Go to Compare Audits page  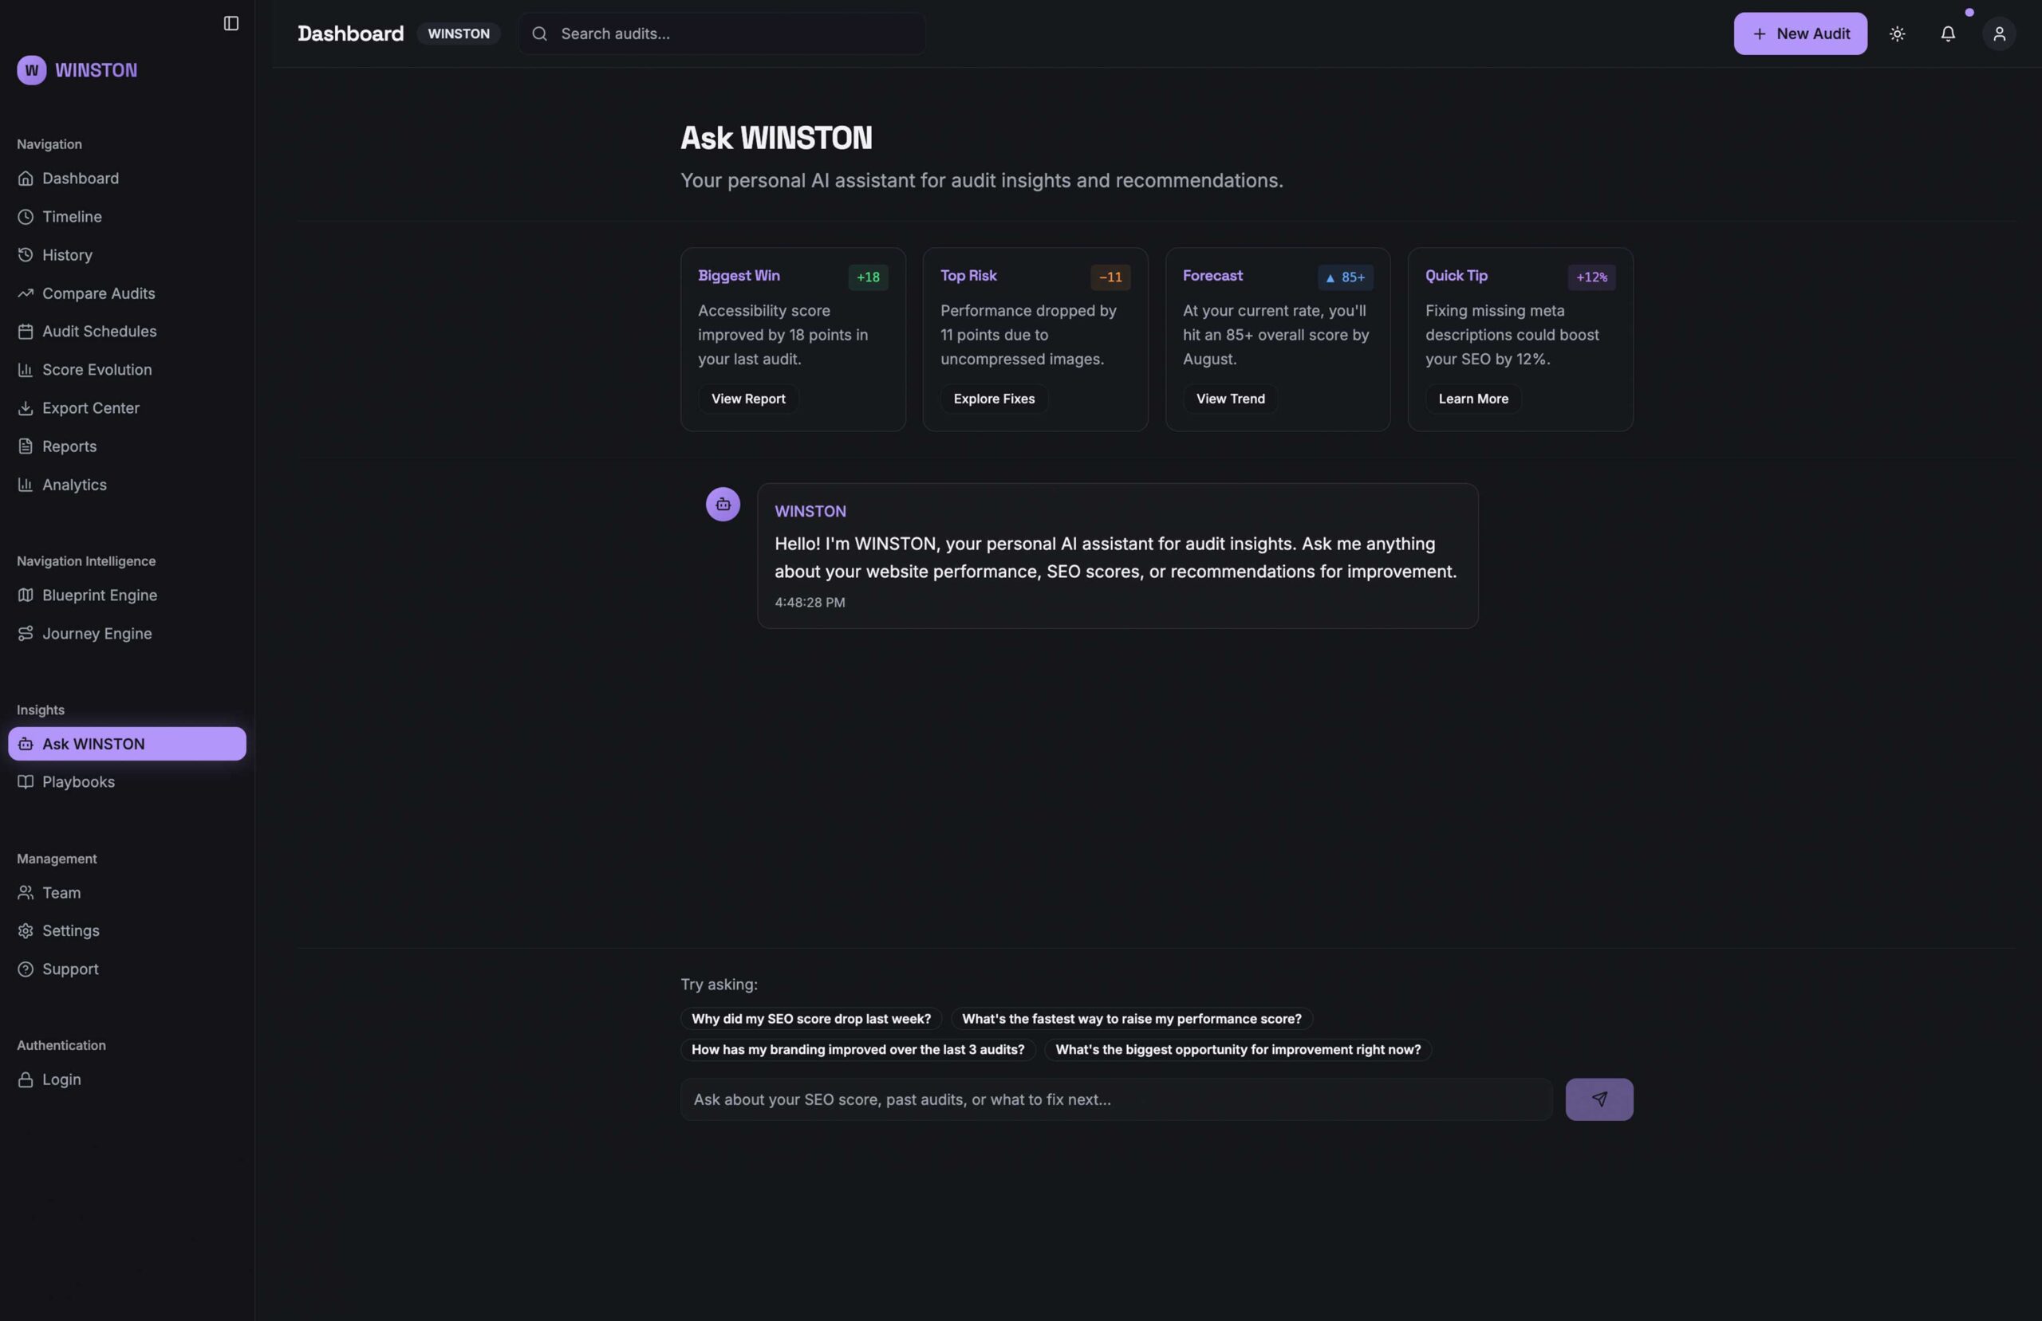pos(99,293)
